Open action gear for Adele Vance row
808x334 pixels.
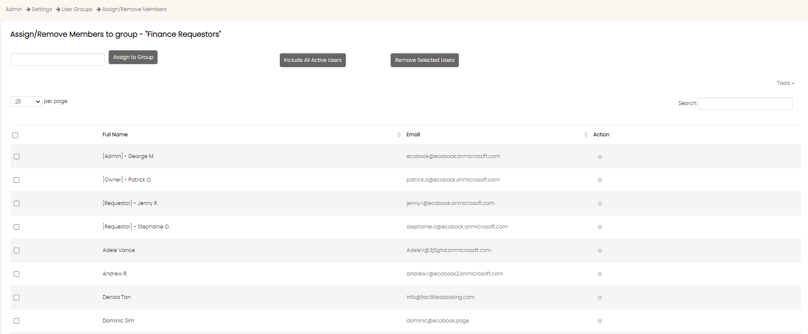[600, 251]
